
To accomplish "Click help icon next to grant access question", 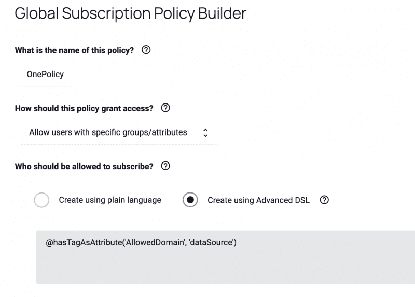I will [165, 108].
